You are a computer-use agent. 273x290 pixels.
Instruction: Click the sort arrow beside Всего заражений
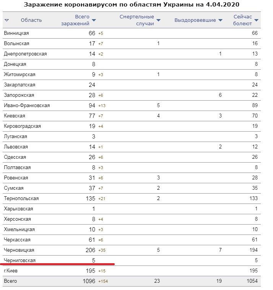(x=94, y=20)
